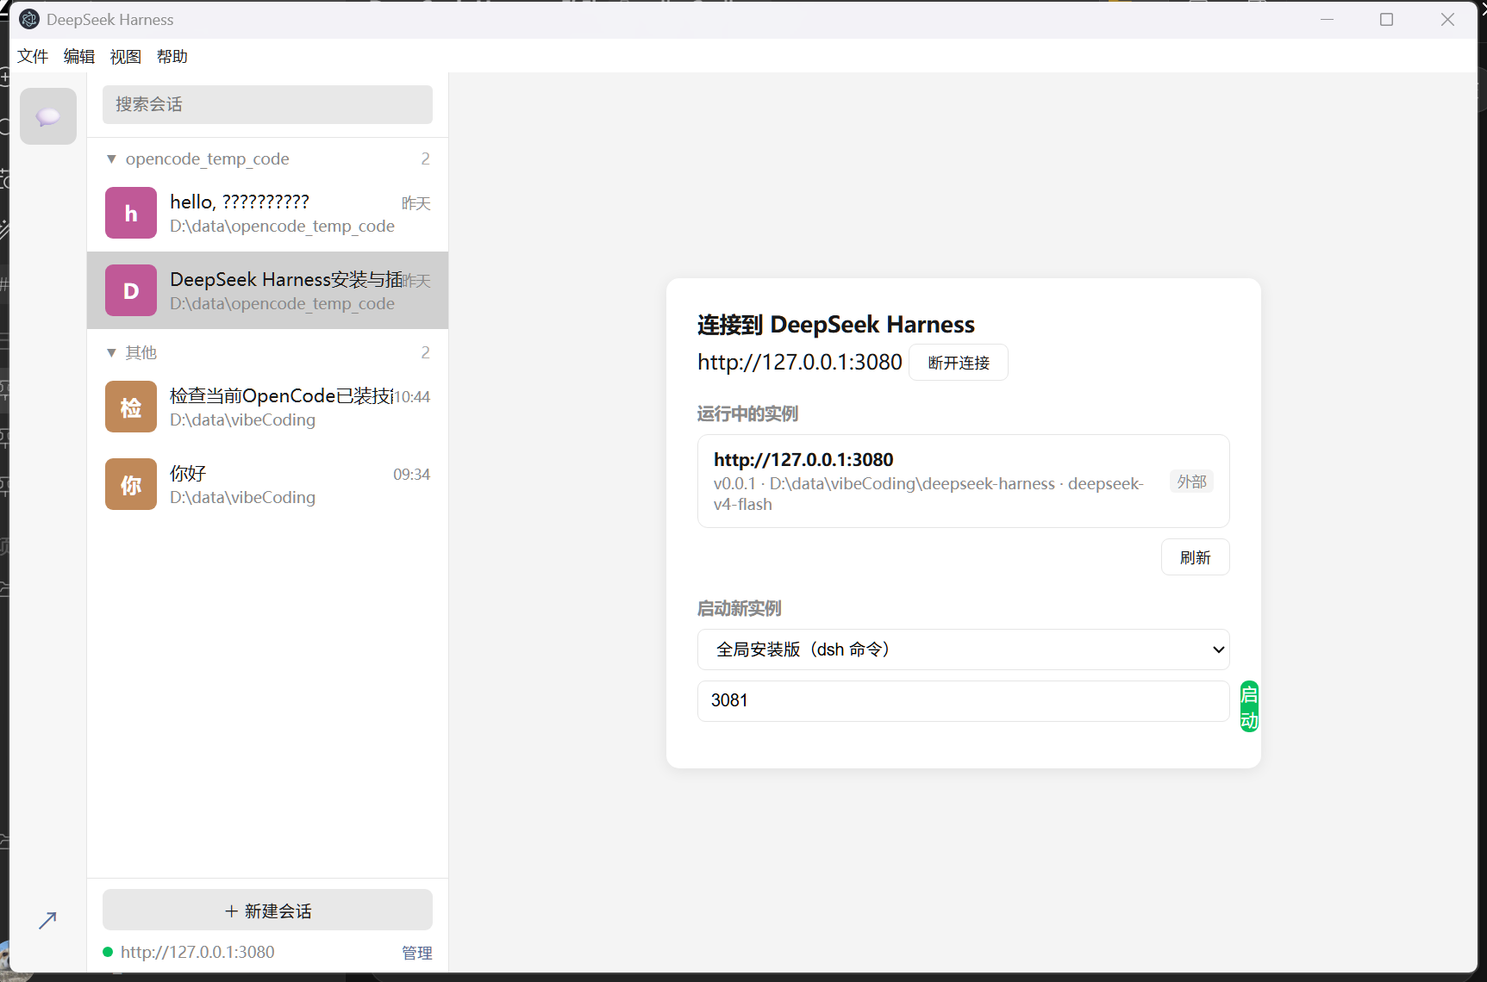Minimize the DeepSeek Harness window
This screenshot has width=1487, height=982.
tap(1327, 19)
